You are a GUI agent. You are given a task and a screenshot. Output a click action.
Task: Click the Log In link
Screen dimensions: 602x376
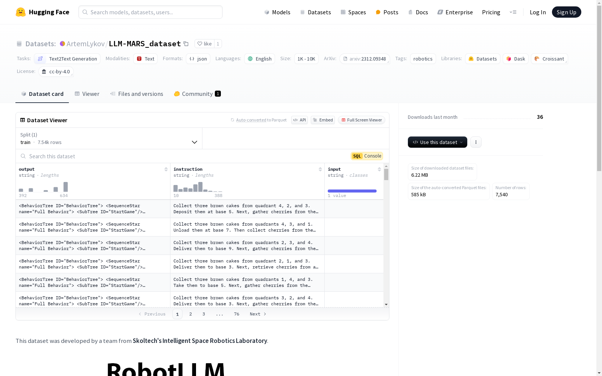[538, 12]
